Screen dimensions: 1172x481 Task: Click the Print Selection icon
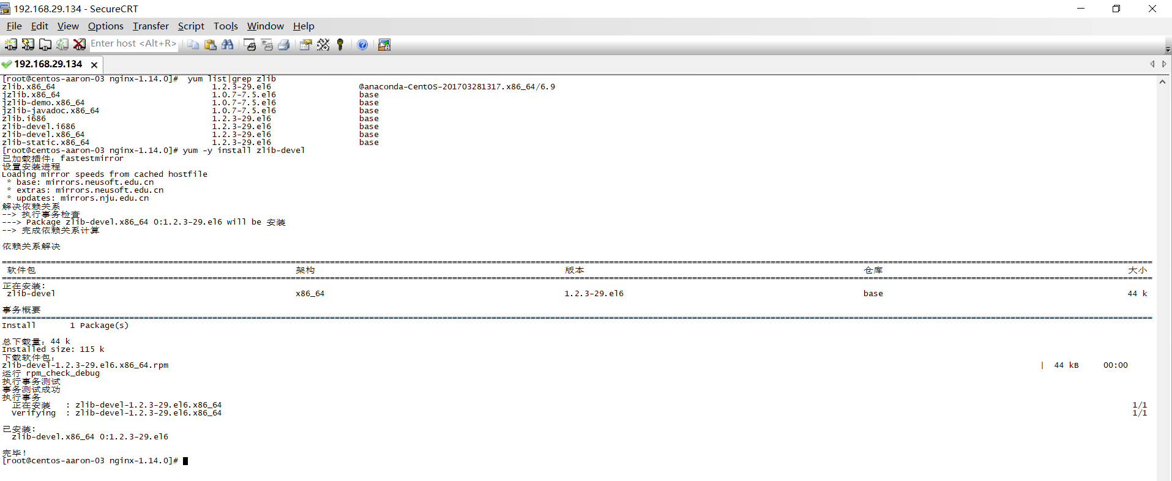(267, 45)
